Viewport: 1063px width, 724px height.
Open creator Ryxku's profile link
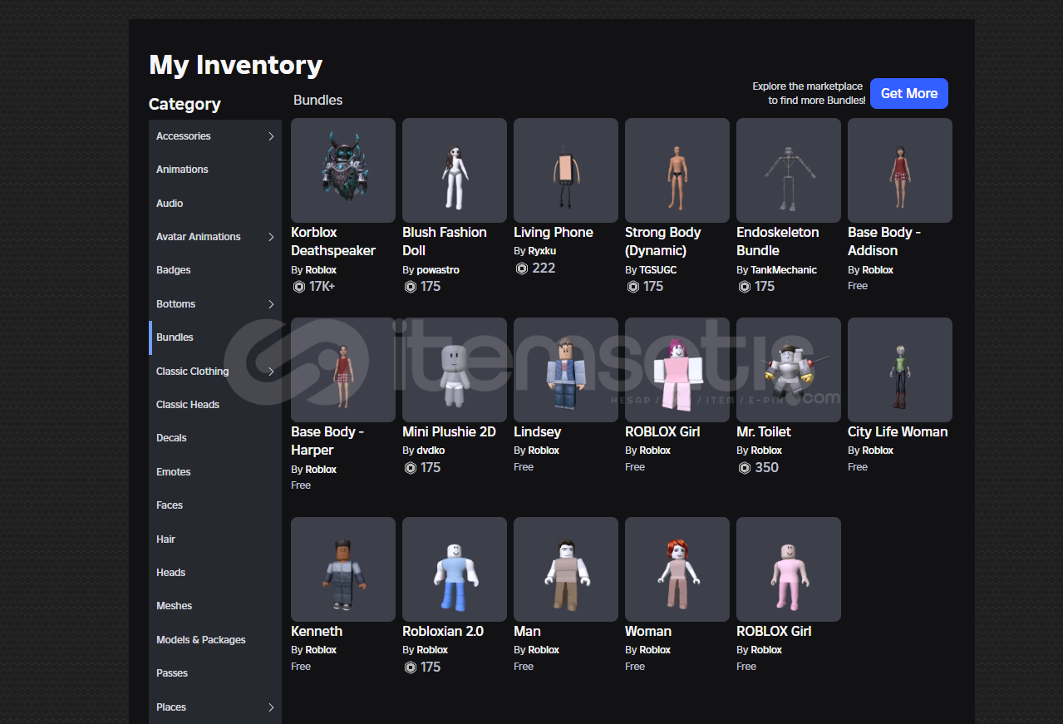click(542, 251)
